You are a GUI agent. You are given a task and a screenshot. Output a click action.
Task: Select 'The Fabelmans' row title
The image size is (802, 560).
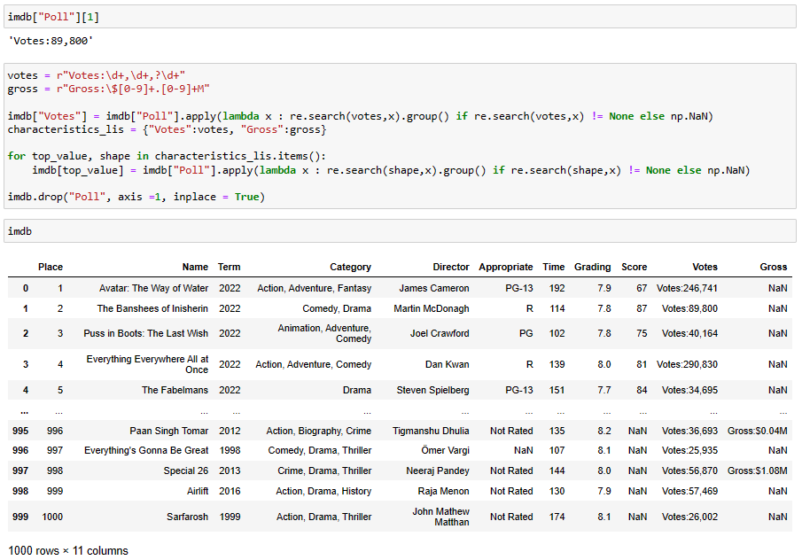pyautogui.click(x=174, y=390)
